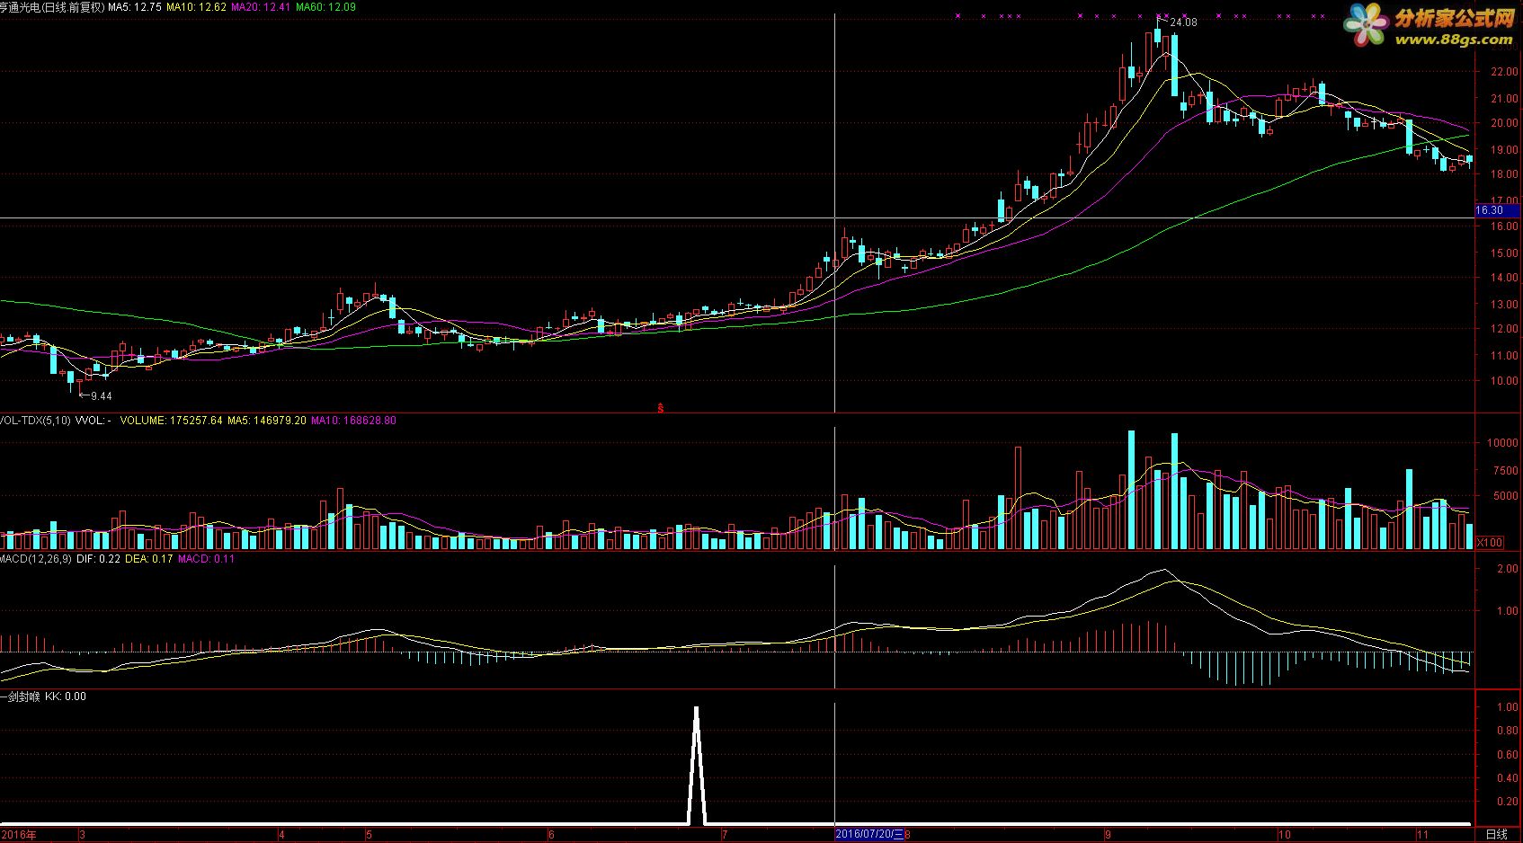The width and height of the screenshot is (1523, 843).
Task: Click the 20.00 price axis label
Action: click(x=1504, y=124)
